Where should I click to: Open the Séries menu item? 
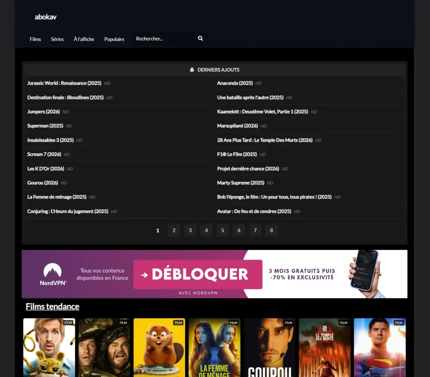(57, 39)
